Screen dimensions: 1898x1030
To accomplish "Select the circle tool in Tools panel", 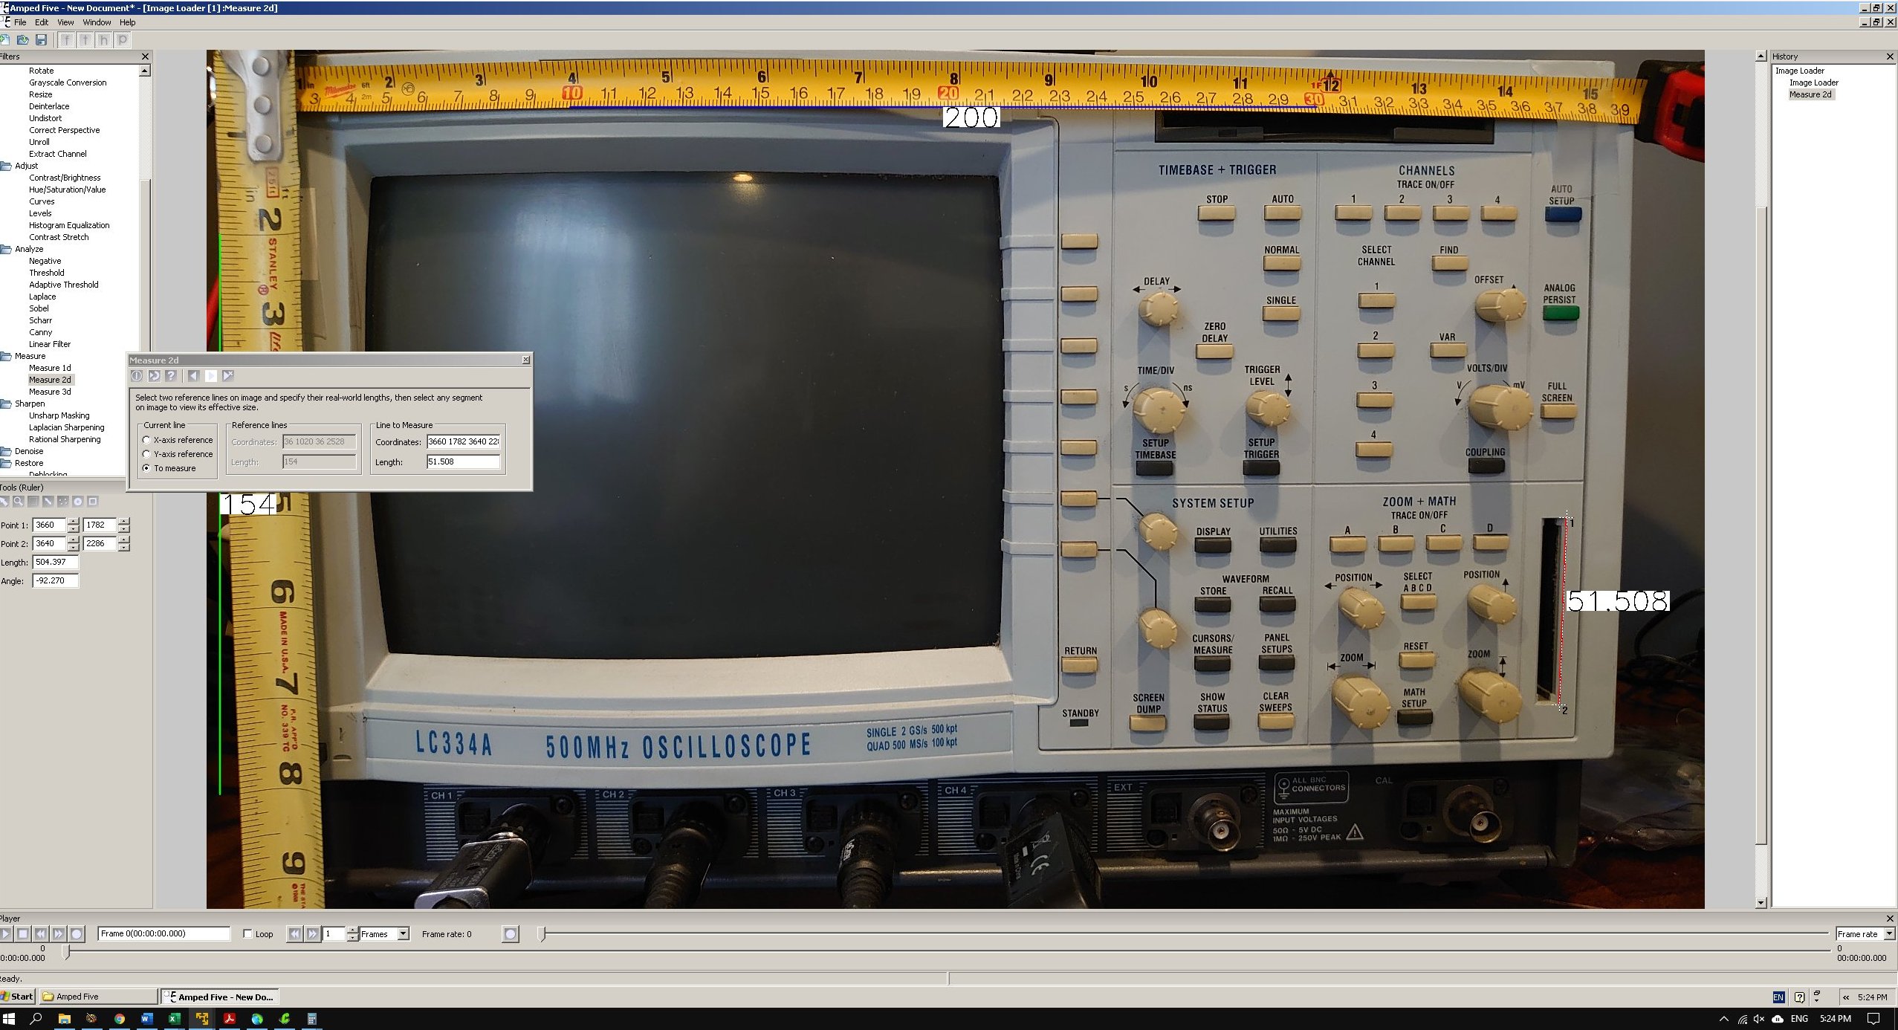I will (78, 502).
